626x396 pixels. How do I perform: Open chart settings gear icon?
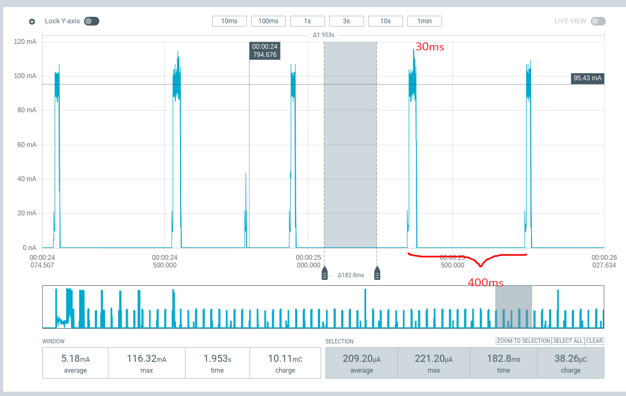(32, 22)
